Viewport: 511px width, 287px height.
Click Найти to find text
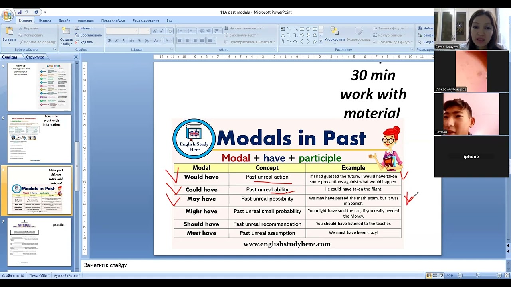[x=426, y=28]
